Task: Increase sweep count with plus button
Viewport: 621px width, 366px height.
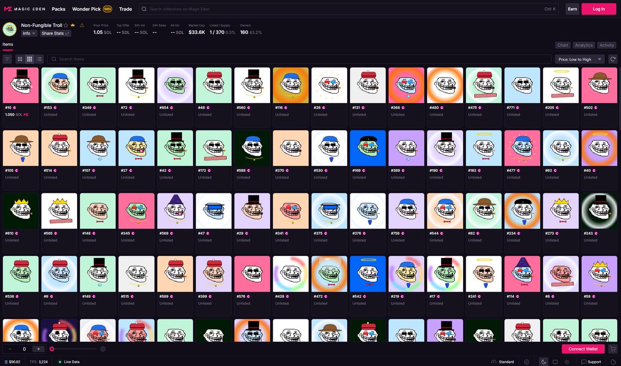Action: (x=39, y=349)
